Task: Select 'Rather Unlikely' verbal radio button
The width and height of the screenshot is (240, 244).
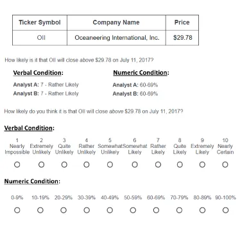Action: [87, 165]
